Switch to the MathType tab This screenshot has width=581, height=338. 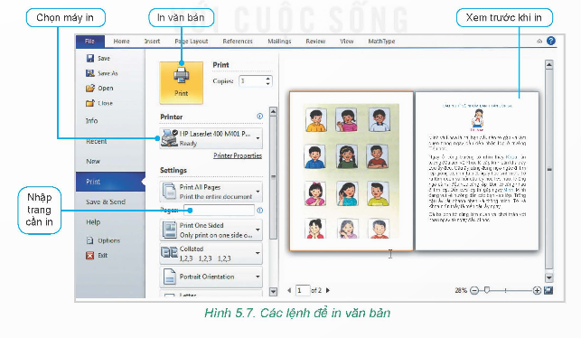pyautogui.click(x=381, y=42)
